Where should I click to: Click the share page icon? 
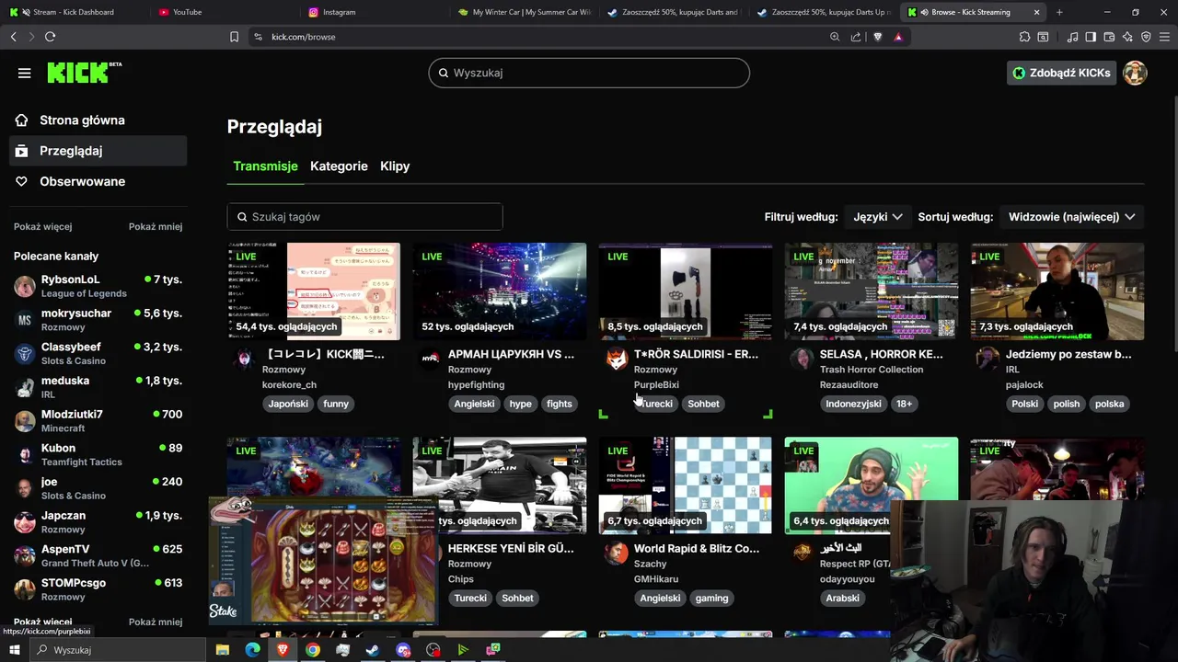tap(856, 37)
